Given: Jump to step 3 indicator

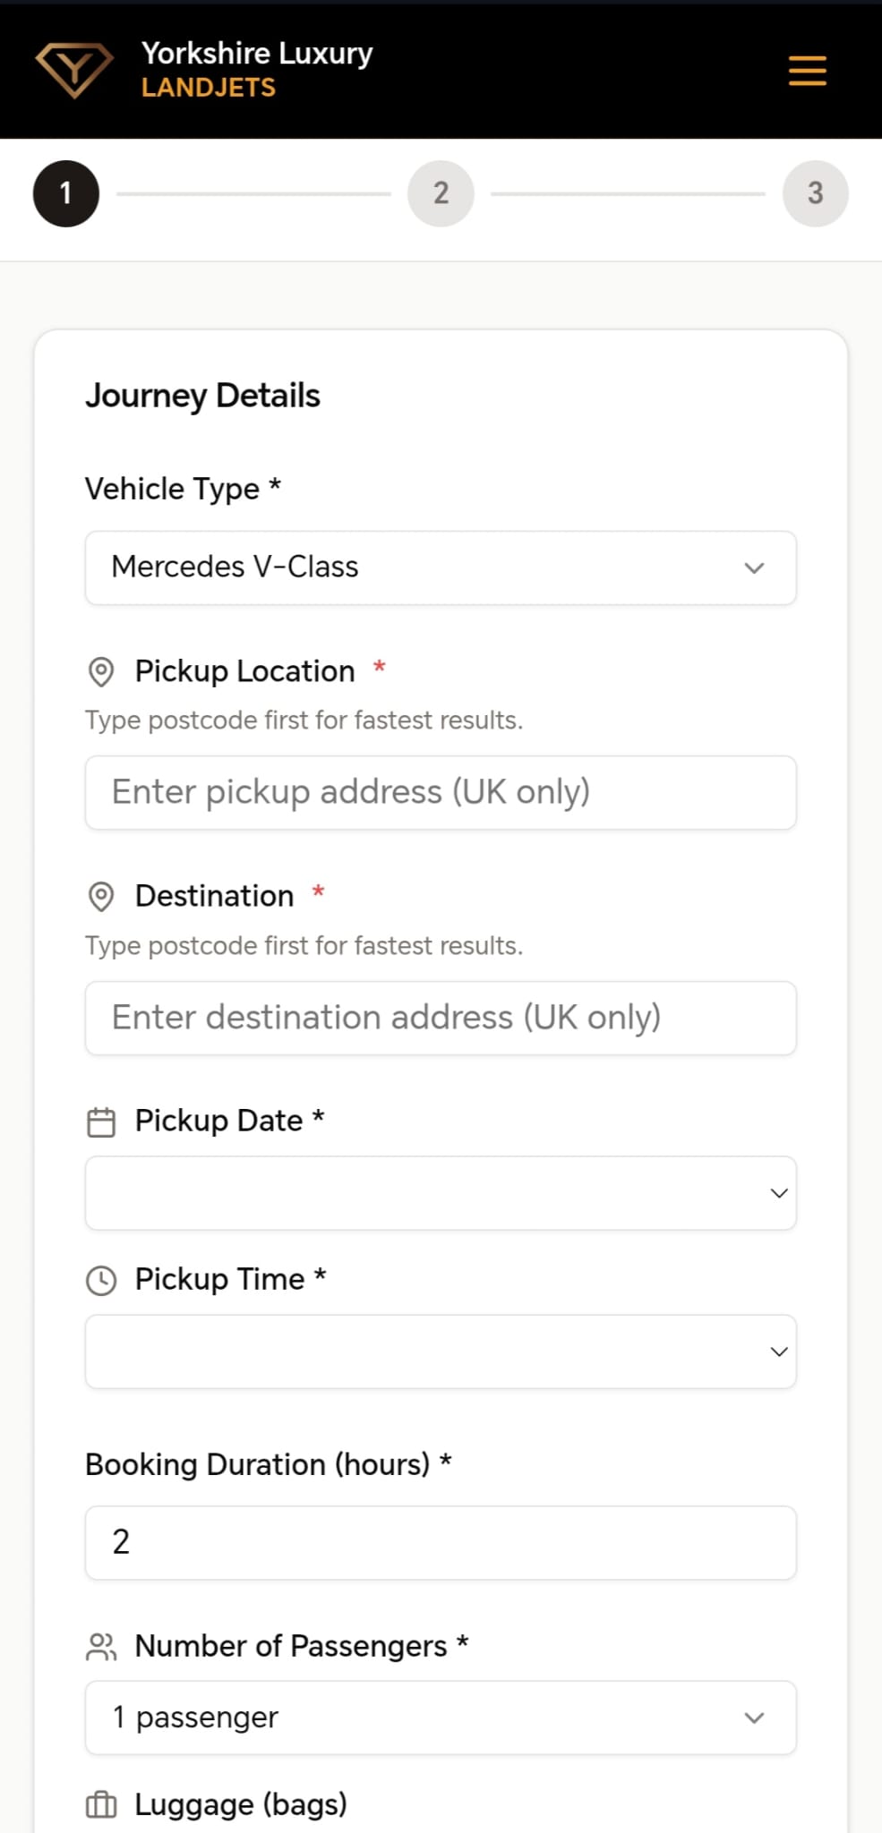Looking at the screenshot, I should 815,193.
